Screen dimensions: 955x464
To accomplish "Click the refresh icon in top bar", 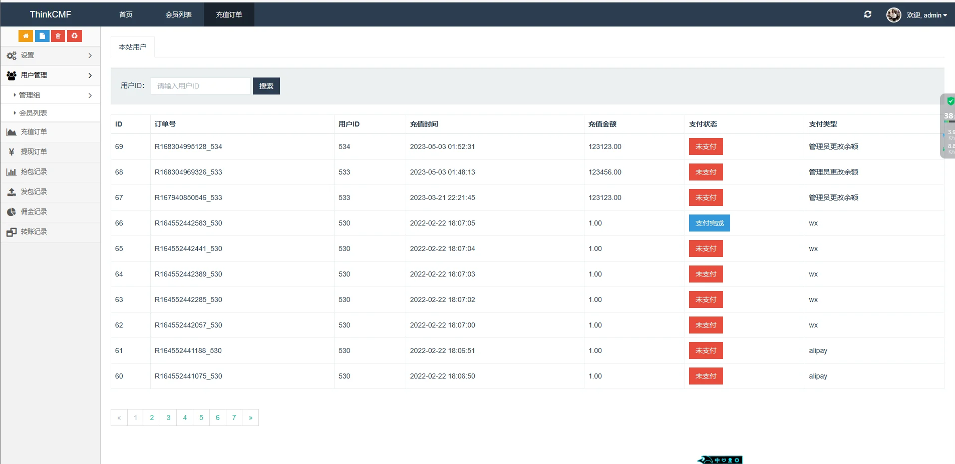I will [867, 14].
